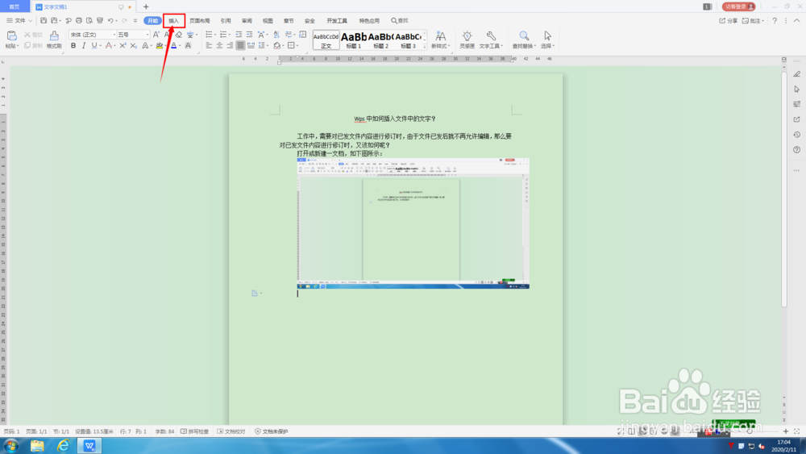Screen dimensions: 806x454
Task: Click the Distributed alignment icon
Action: coord(251,46)
